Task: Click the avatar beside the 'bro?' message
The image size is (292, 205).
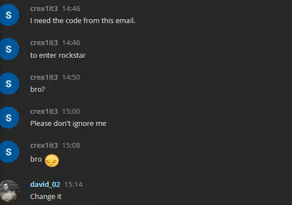Action: [x=8, y=84]
